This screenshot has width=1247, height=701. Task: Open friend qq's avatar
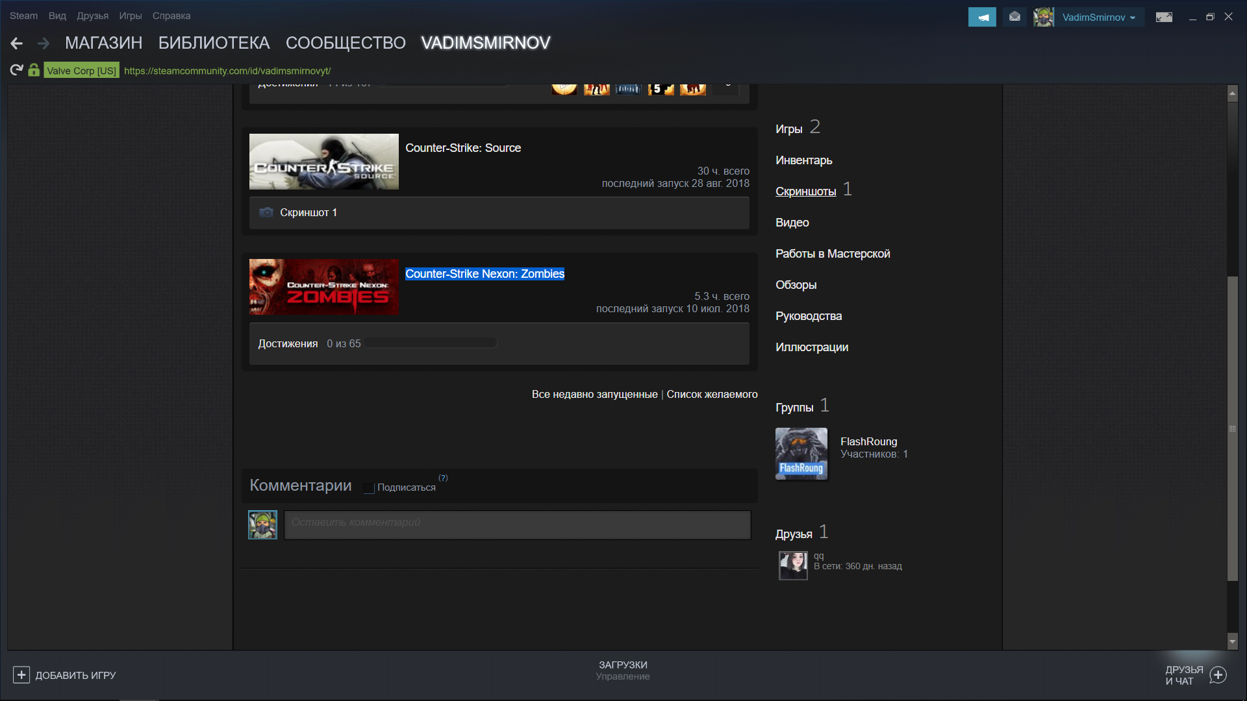(x=793, y=565)
